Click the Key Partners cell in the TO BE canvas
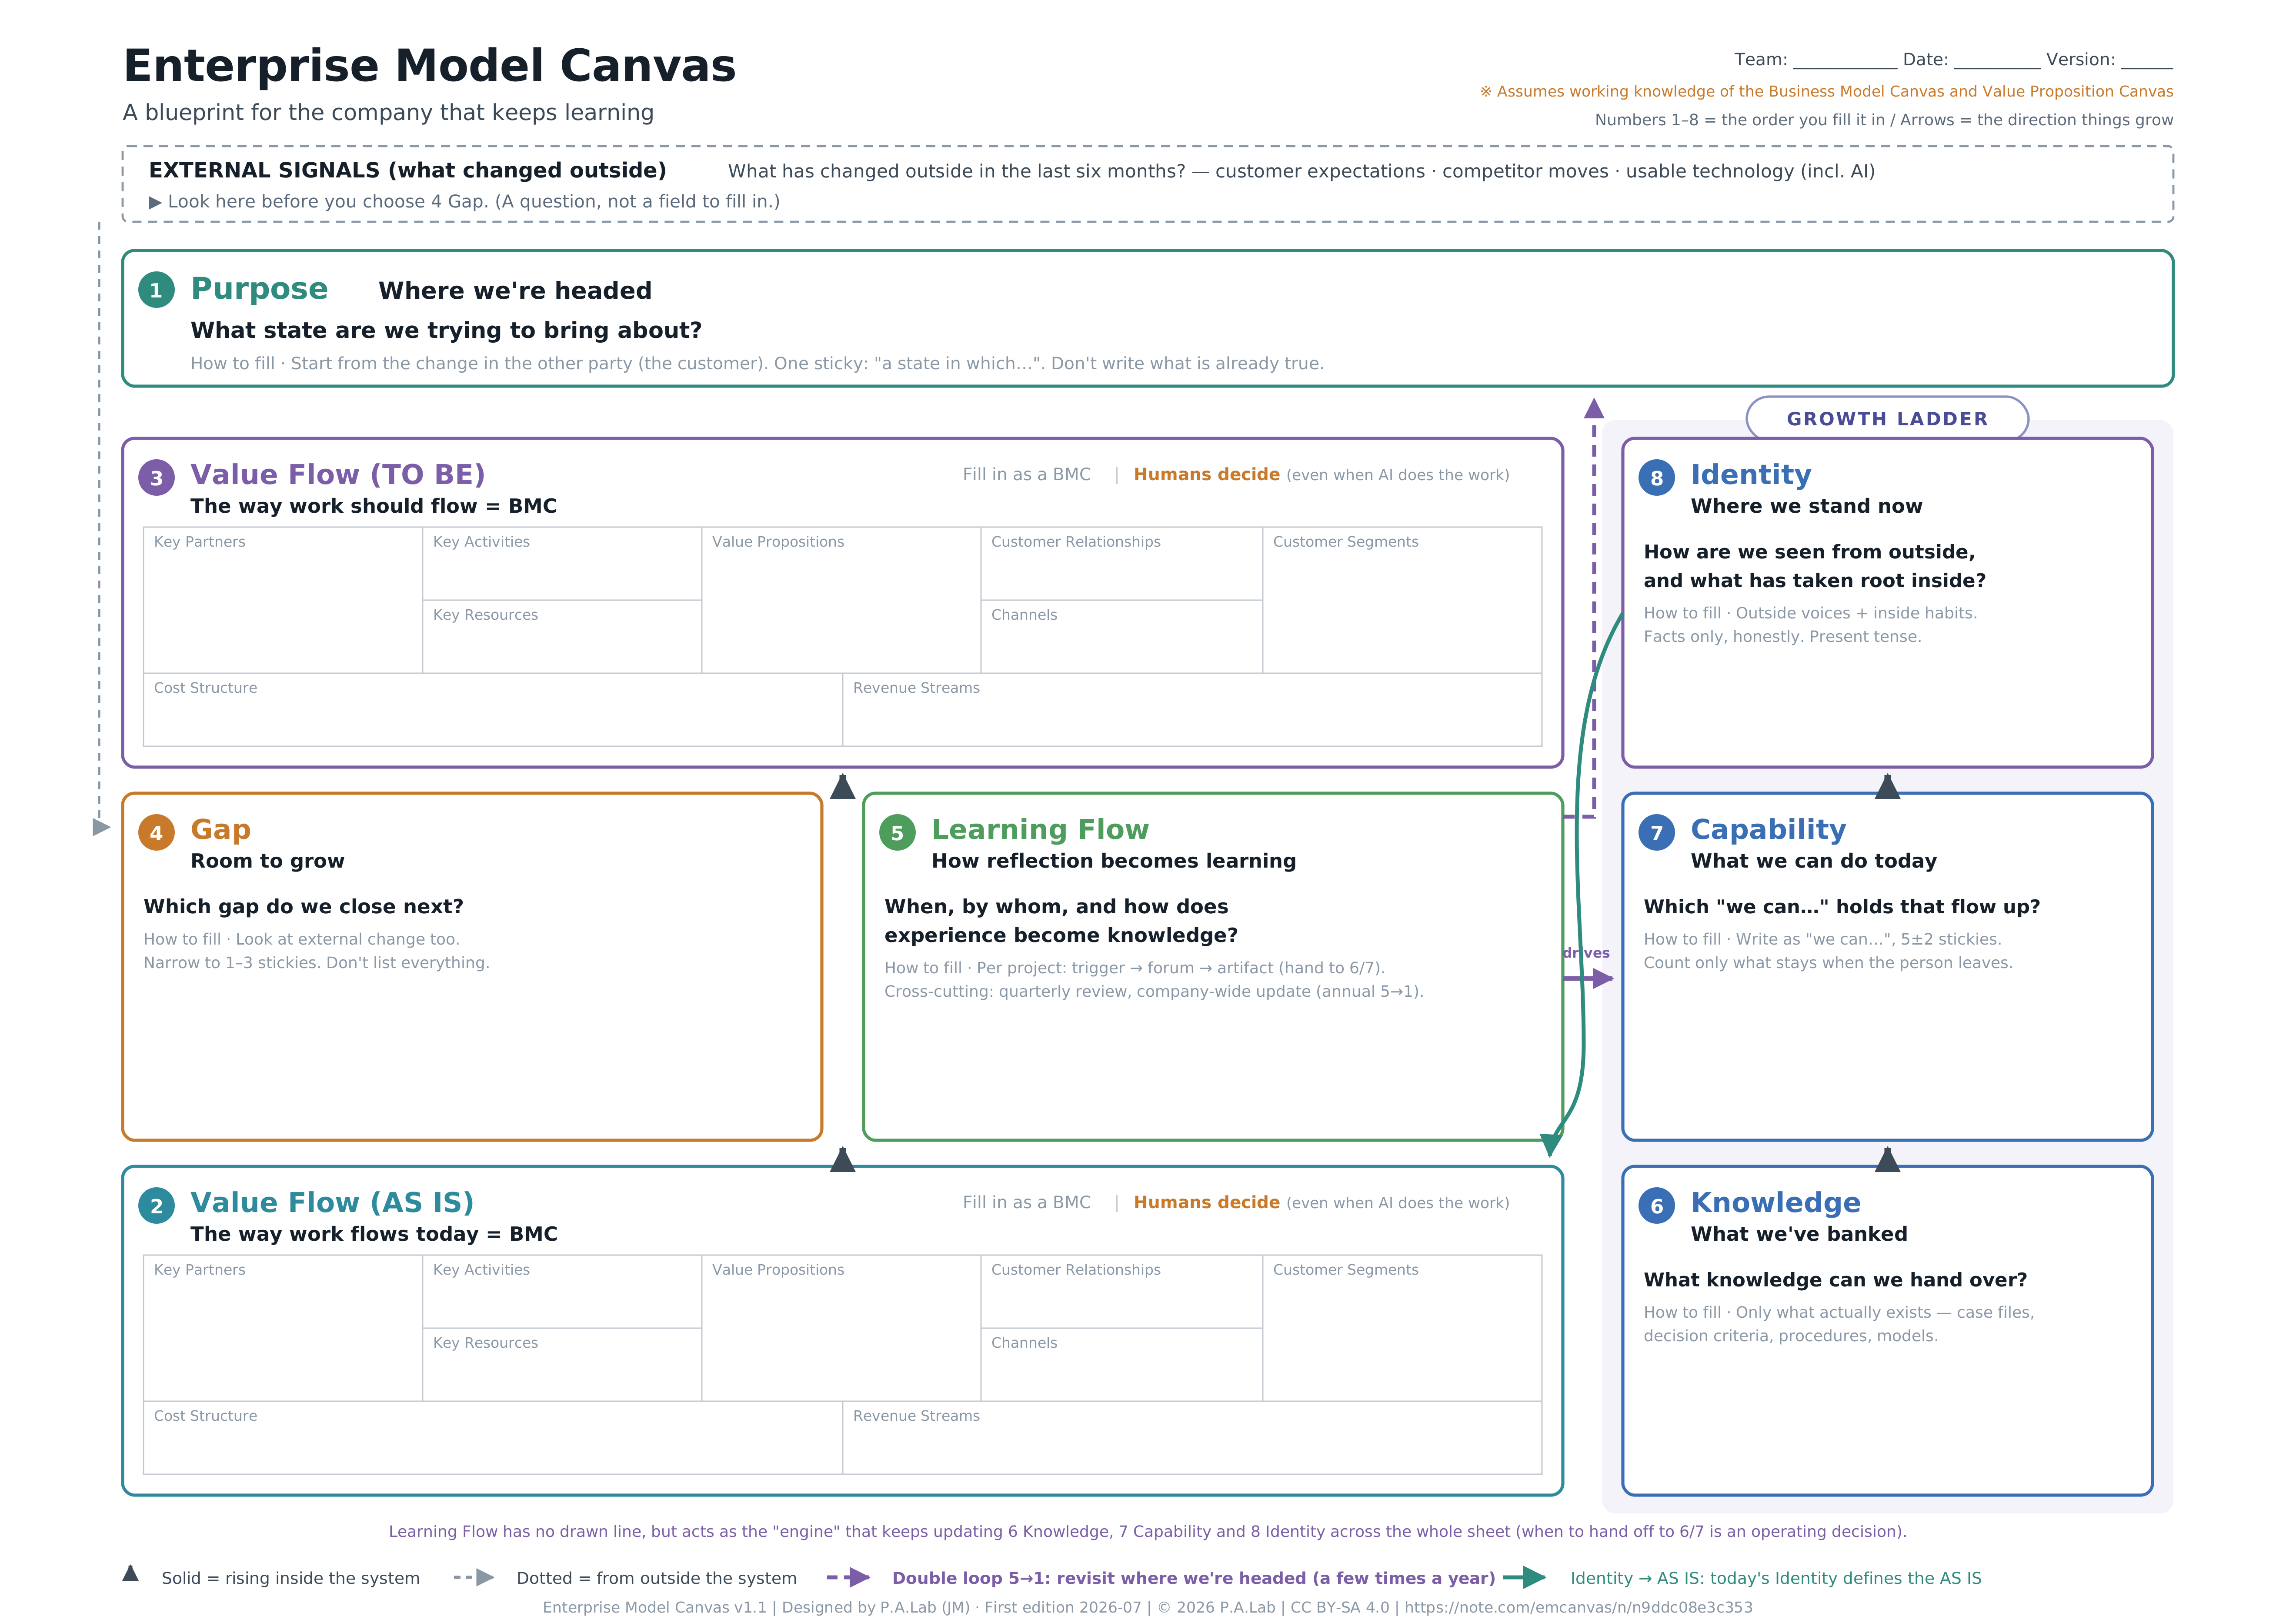The image size is (2296, 1623). pyautogui.click(x=283, y=600)
